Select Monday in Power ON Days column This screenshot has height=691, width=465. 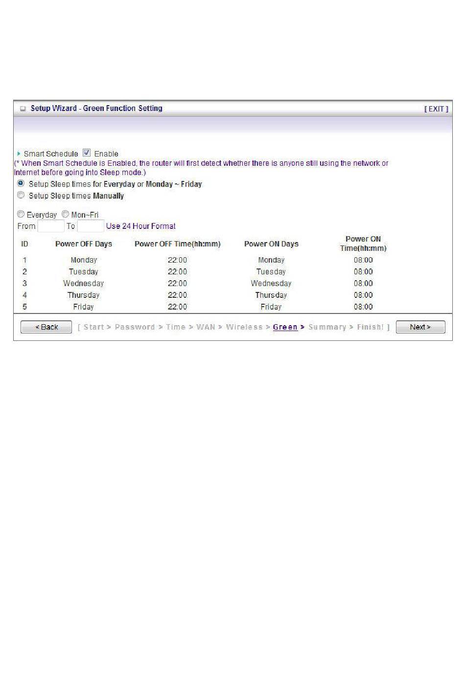(271, 260)
